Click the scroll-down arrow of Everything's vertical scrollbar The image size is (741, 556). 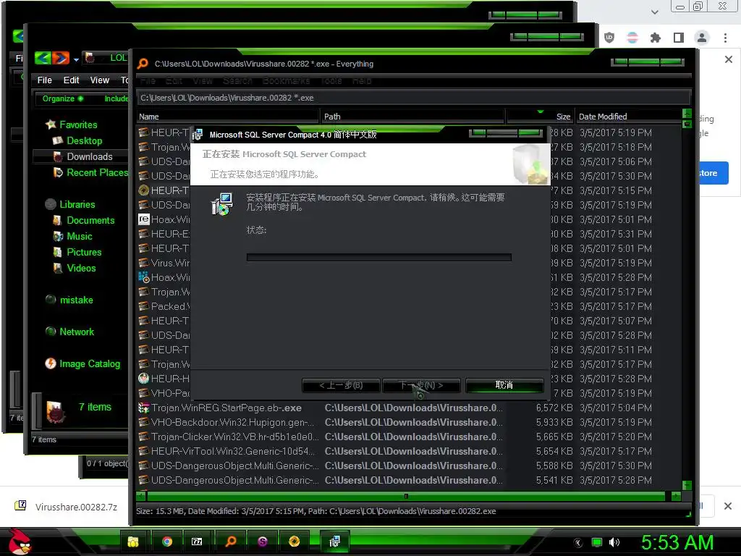687,486
